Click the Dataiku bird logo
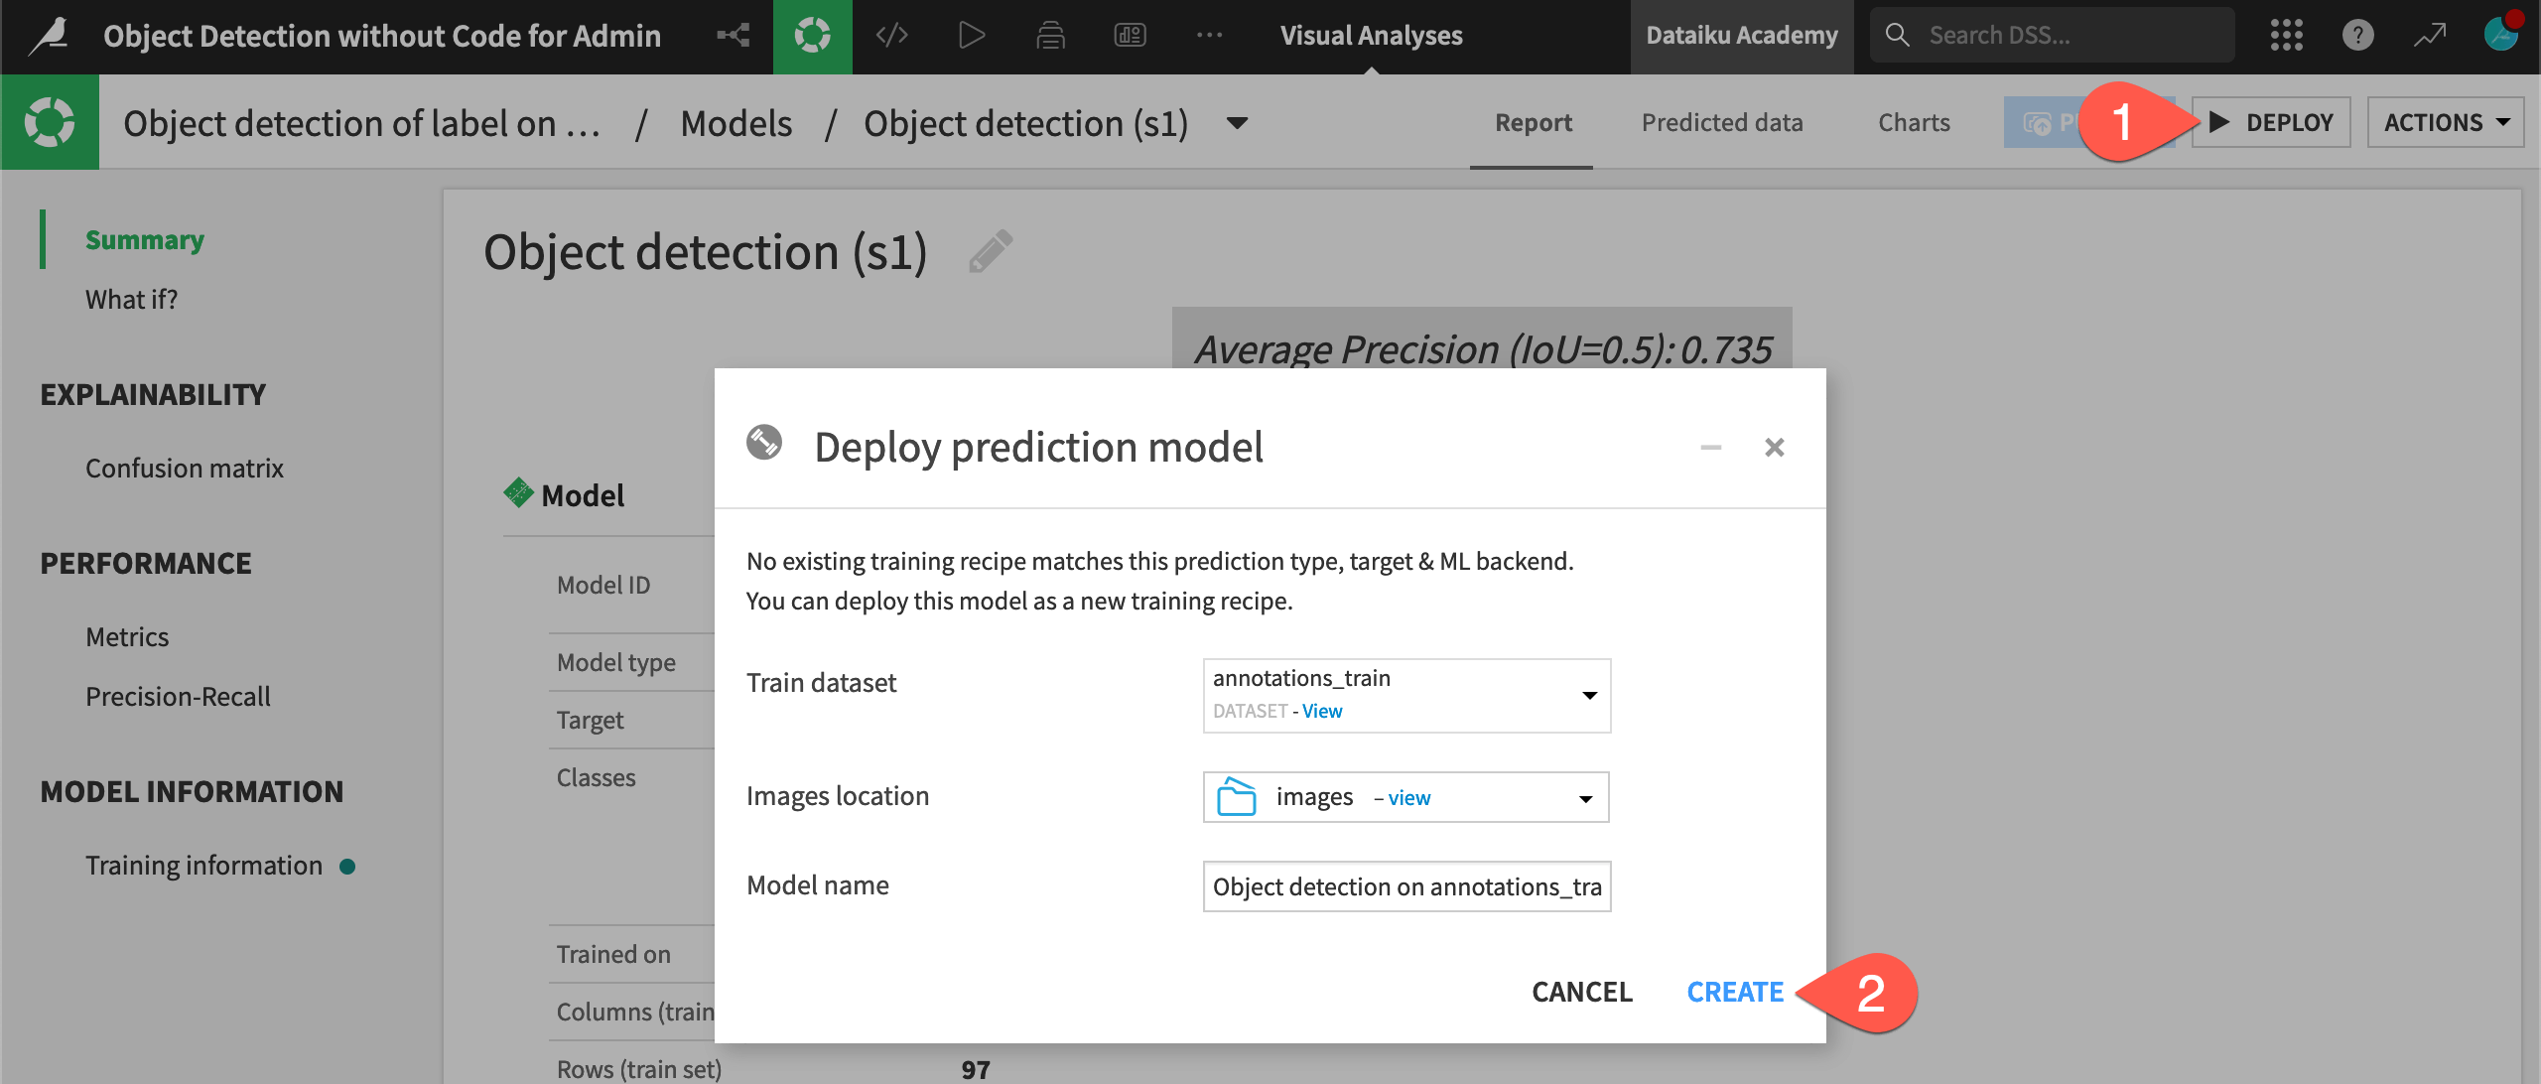 click(48, 35)
